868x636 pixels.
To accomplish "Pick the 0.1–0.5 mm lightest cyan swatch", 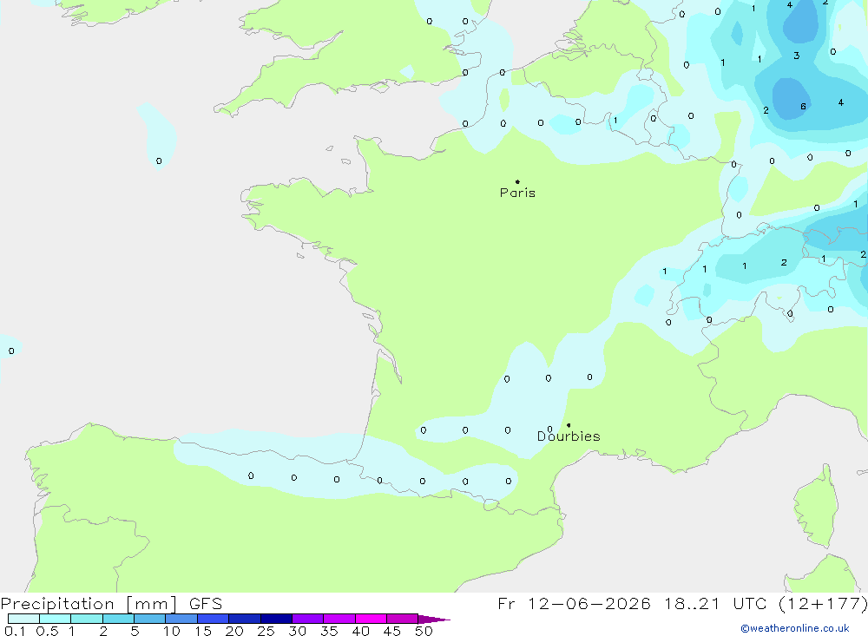I will coord(23,619).
